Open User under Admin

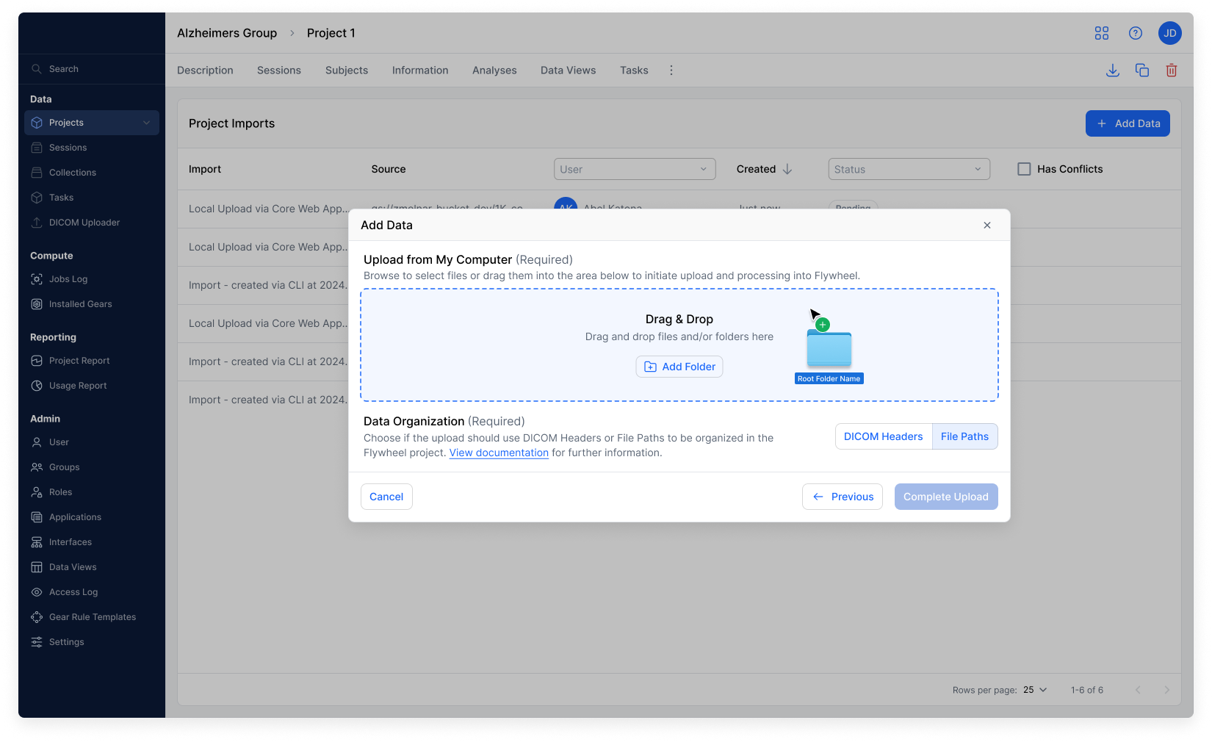pos(92,442)
